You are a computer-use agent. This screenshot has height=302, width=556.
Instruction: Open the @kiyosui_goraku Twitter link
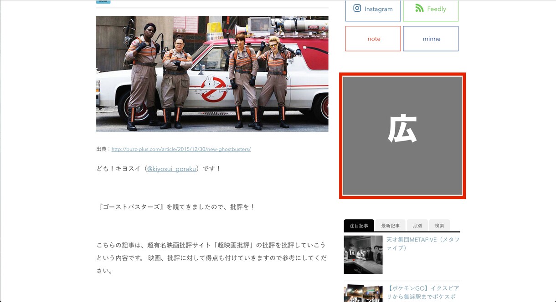172,169
